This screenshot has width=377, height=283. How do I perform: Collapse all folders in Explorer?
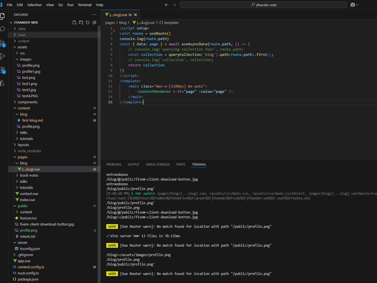(x=94, y=22)
